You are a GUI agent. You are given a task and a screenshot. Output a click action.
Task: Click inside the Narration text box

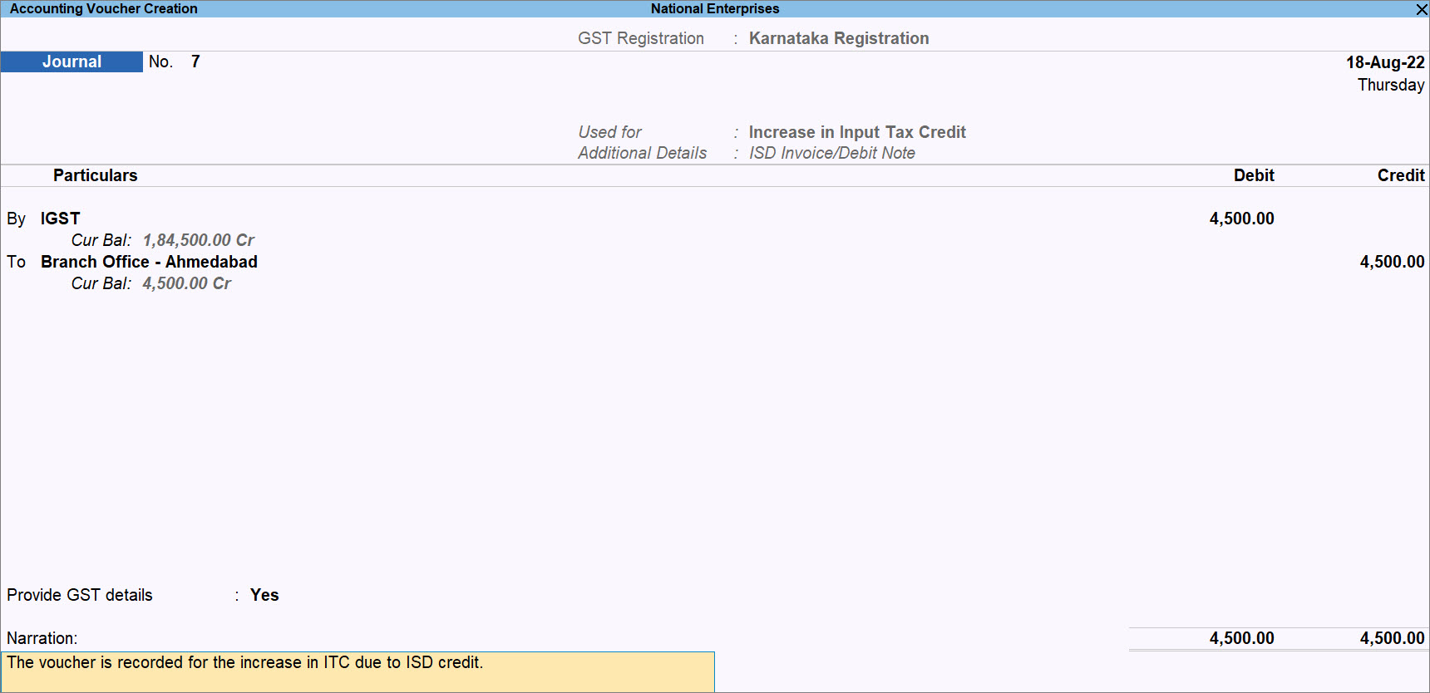357,671
